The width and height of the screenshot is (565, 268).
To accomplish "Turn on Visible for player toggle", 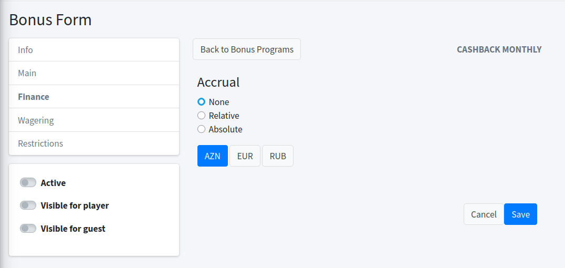I will [x=28, y=205].
